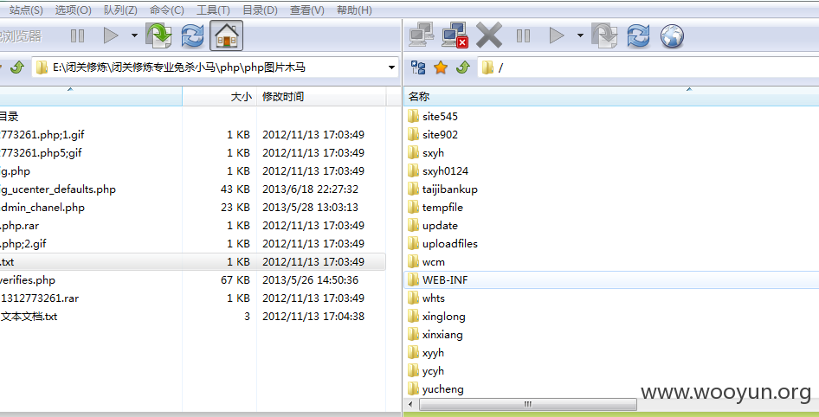This screenshot has width=819, height=417.
Task: Click the local path field E:\闭关修炼
Action: 216,67
